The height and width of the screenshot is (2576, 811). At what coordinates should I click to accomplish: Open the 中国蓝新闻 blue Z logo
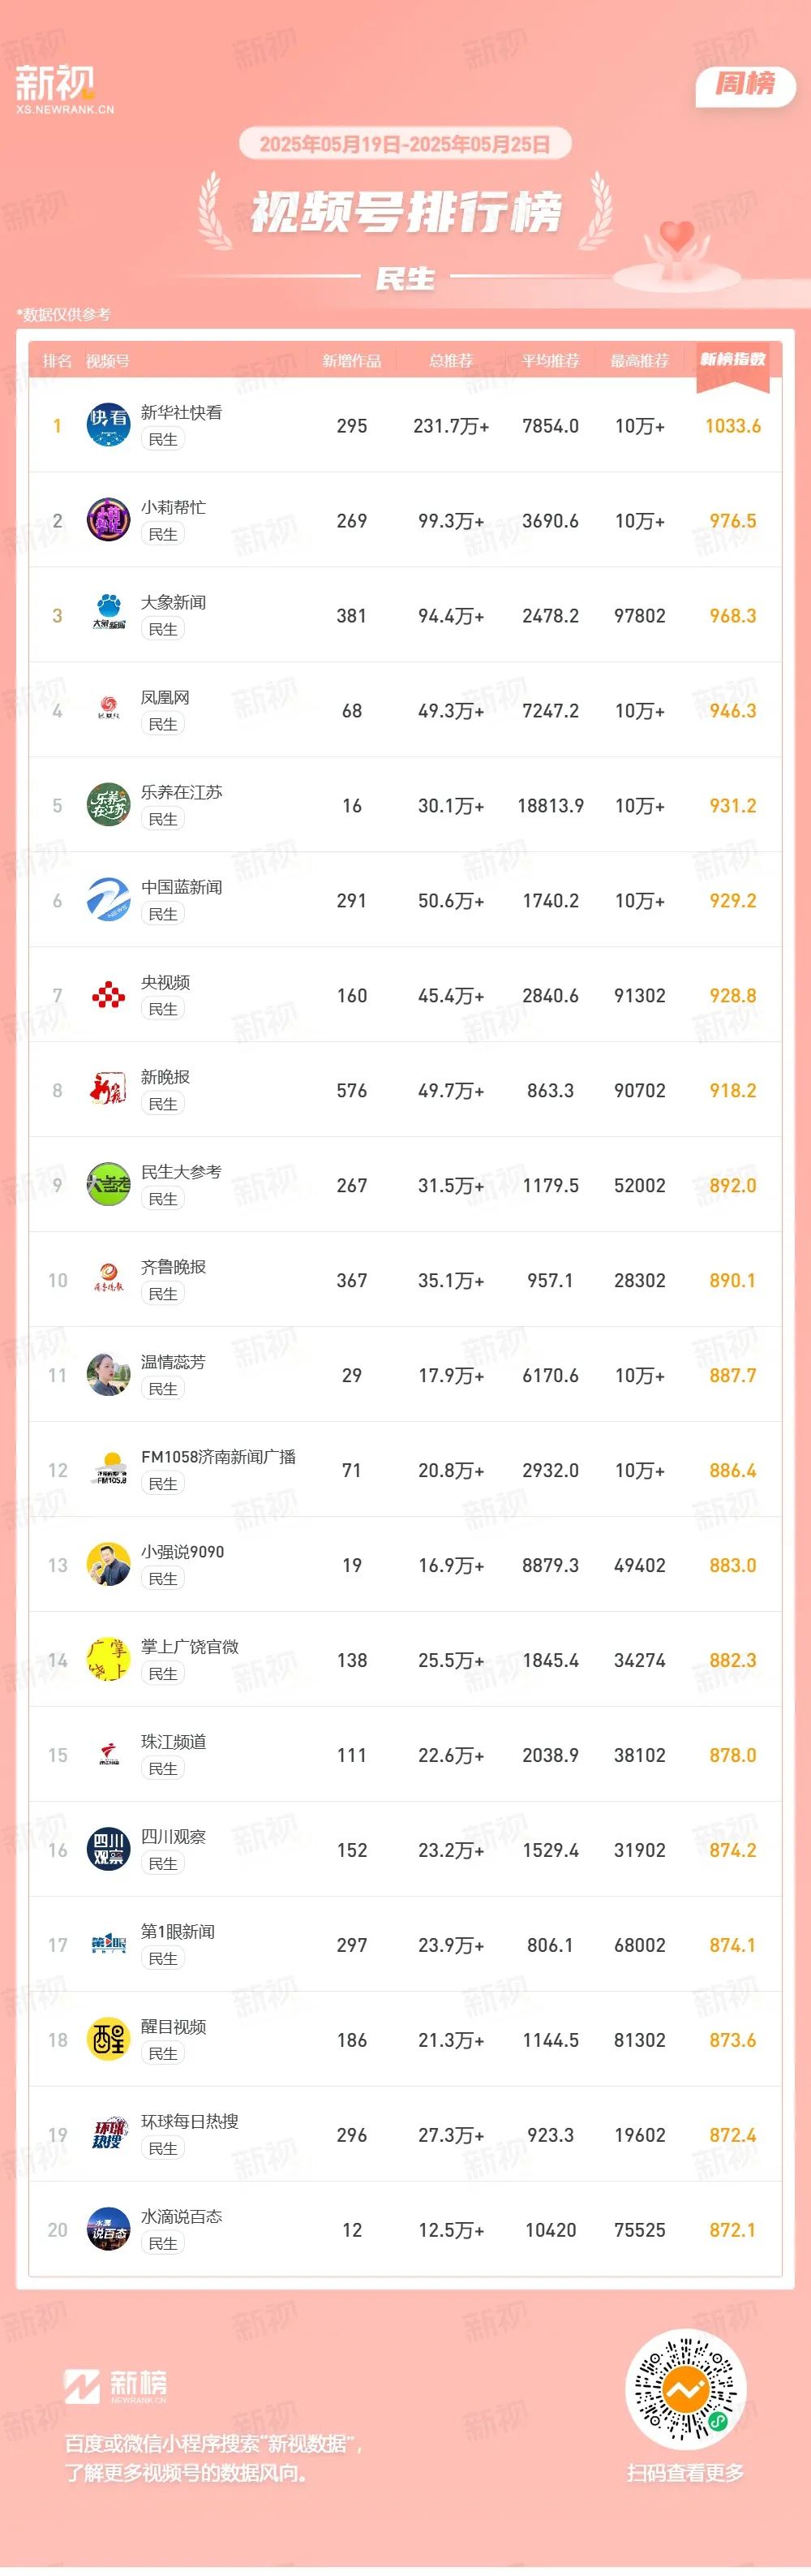108,900
